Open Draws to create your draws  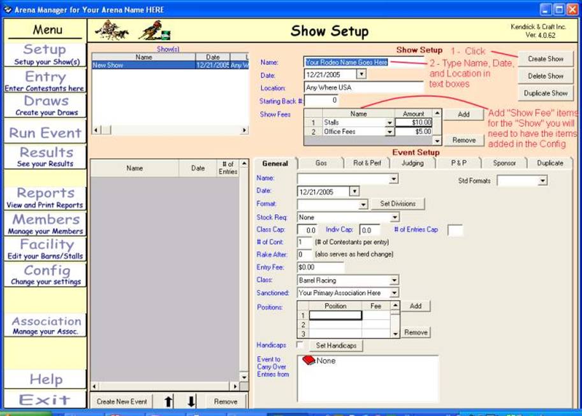coord(45,105)
